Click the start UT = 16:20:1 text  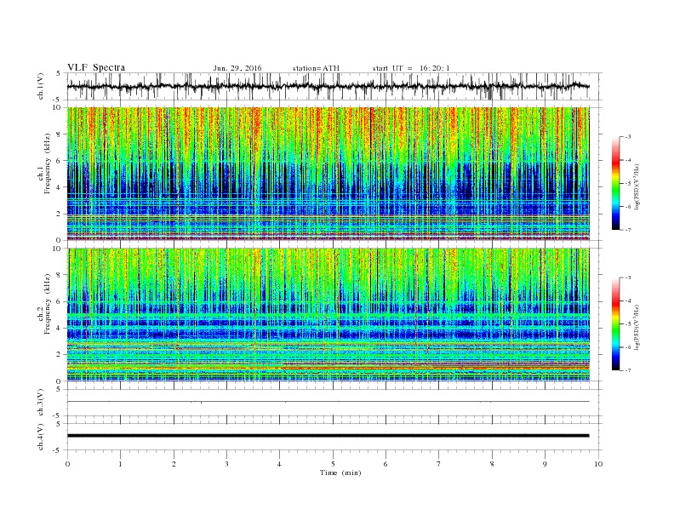click(x=411, y=68)
